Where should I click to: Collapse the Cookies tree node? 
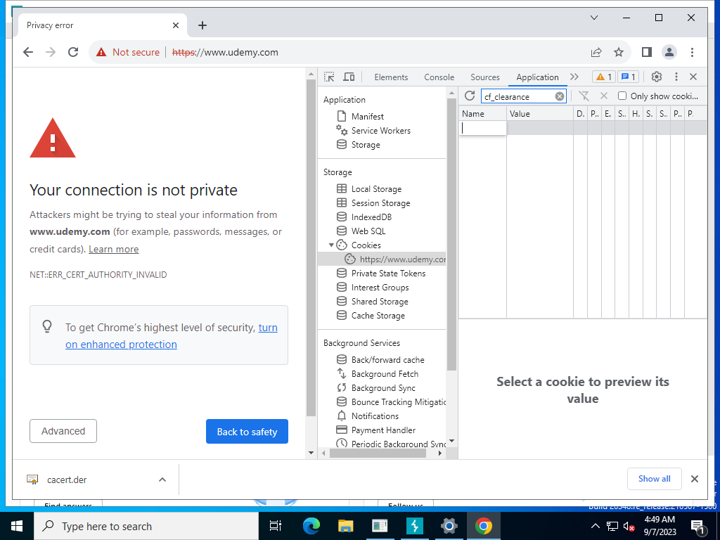[x=331, y=245]
